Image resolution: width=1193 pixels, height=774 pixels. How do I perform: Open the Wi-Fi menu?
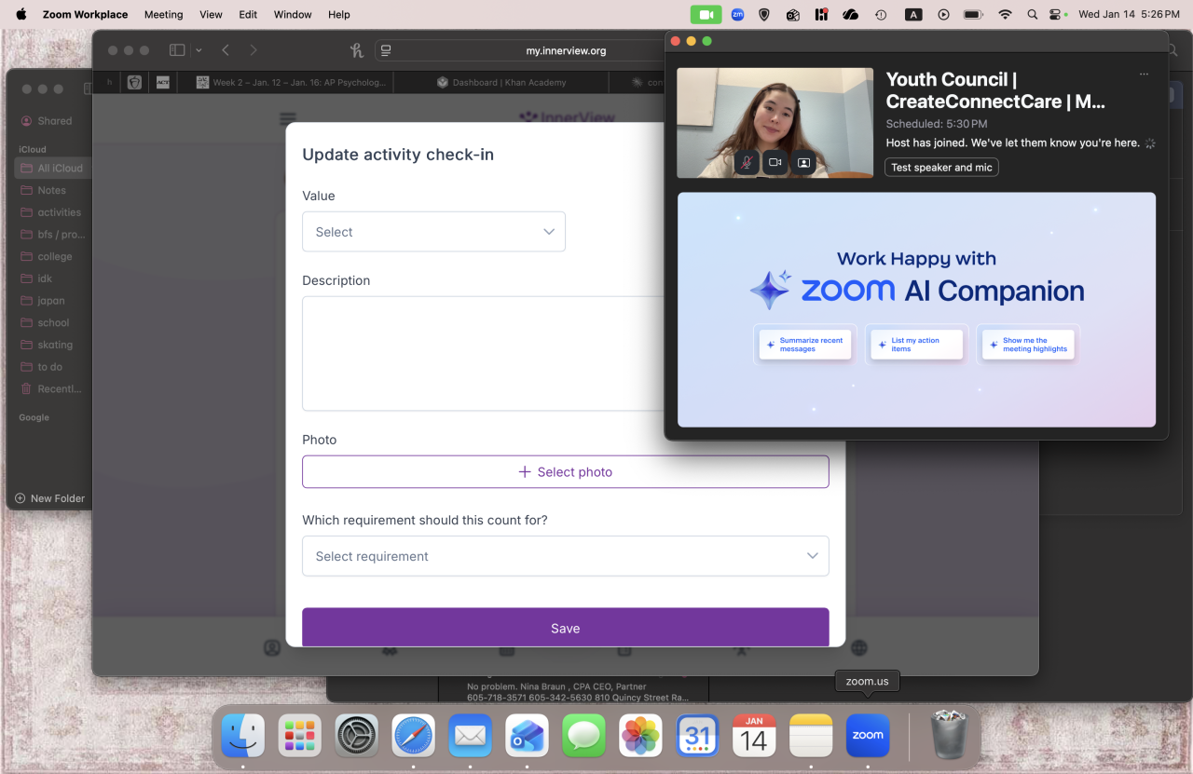[1005, 15]
